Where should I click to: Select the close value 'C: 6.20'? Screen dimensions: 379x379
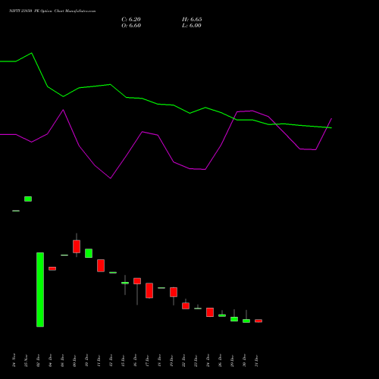pos(131,20)
